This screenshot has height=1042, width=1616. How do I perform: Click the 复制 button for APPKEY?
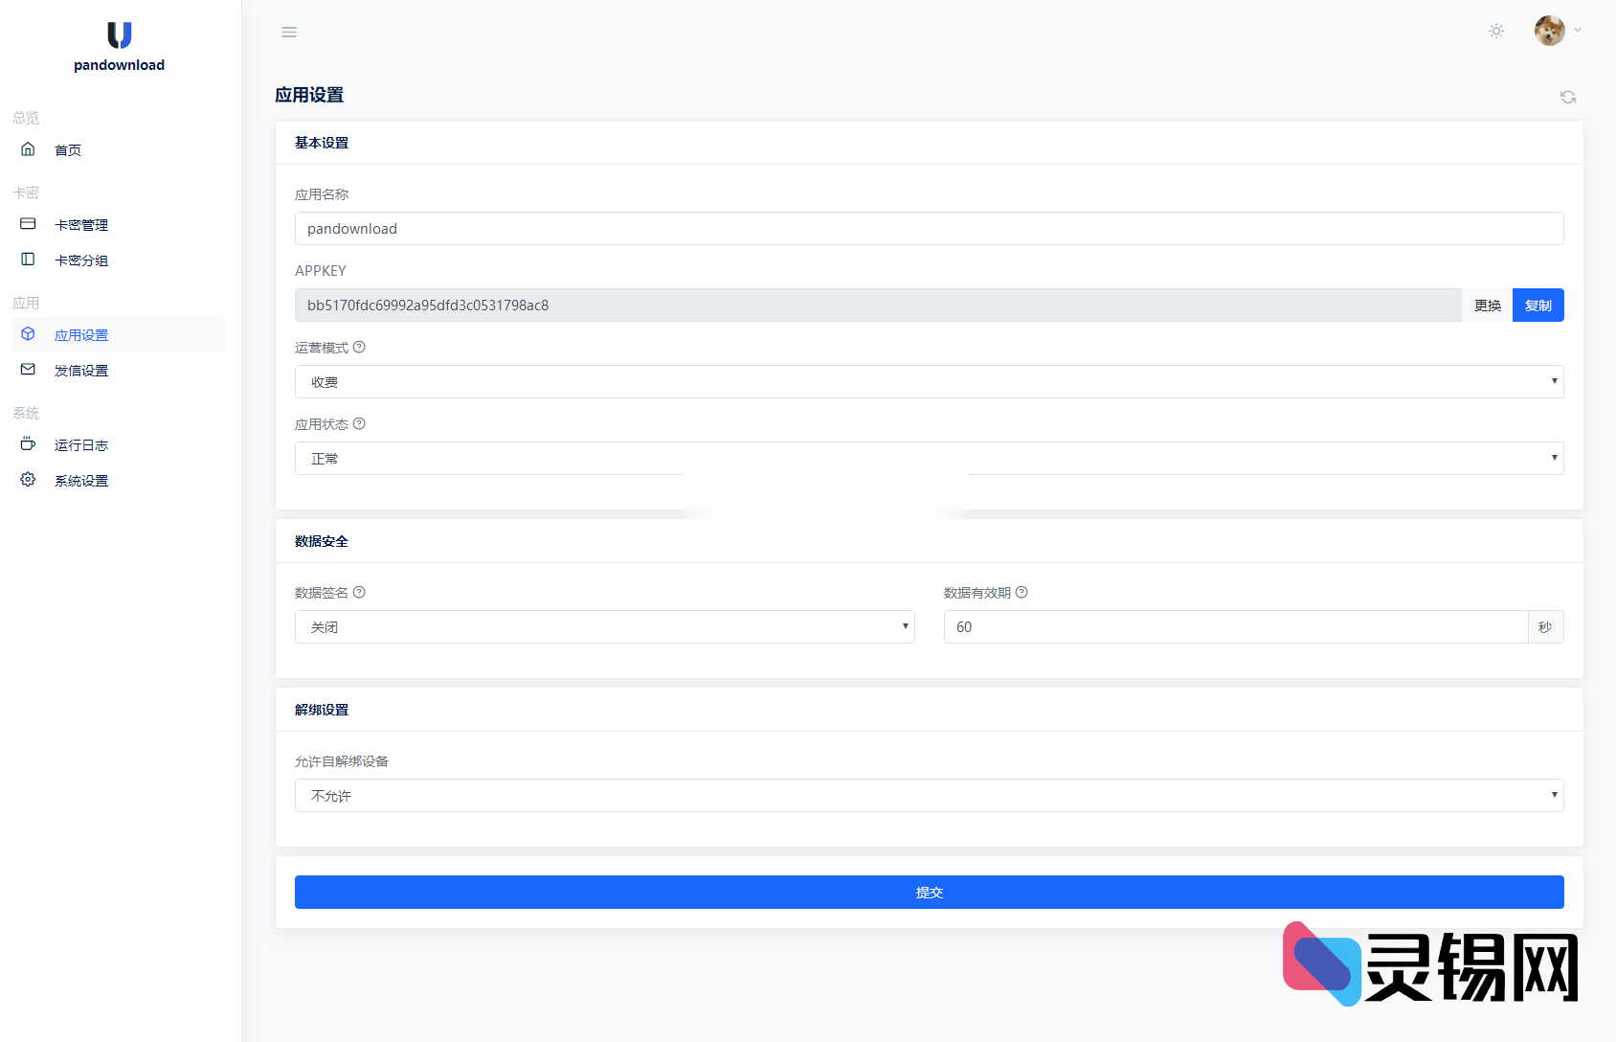[x=1537, y=306]
